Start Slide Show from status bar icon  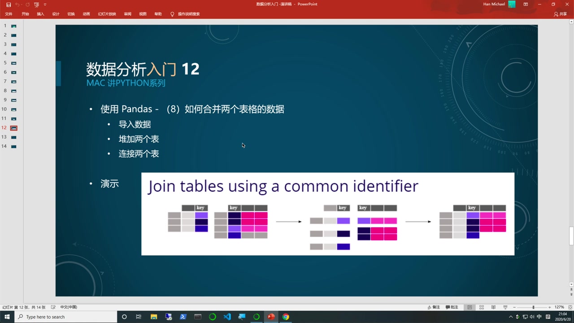click(505, 307)
